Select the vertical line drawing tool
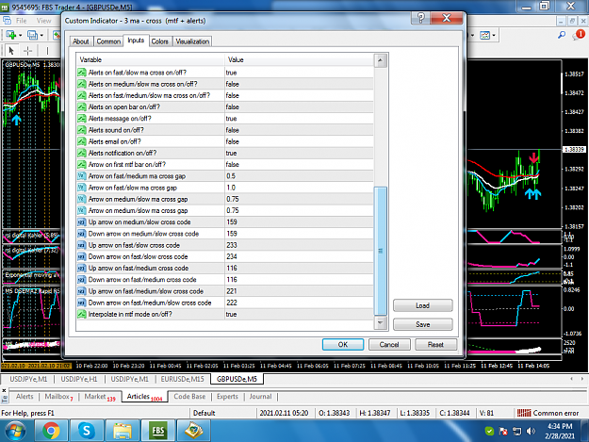The image size is (589, 442). point(47,50)
